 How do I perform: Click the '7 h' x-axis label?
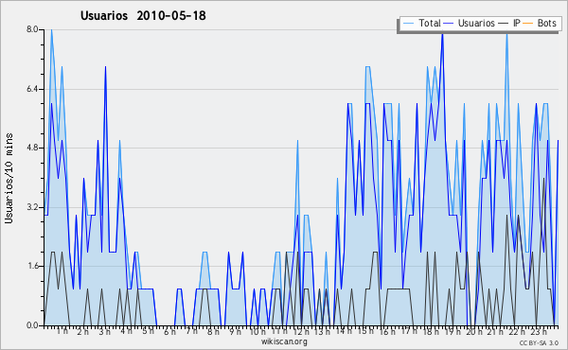(191, 331)
